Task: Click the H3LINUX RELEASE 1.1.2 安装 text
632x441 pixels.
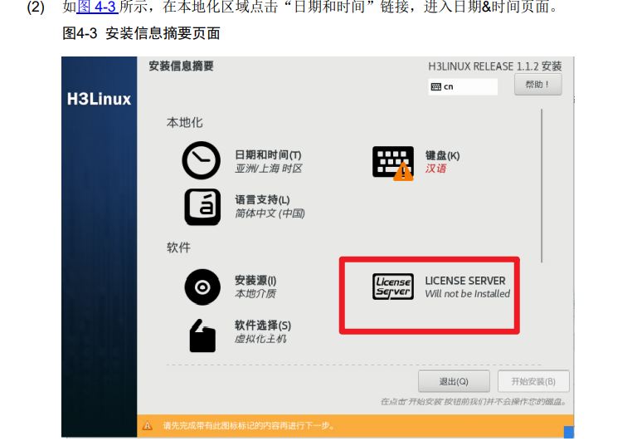Action: (x=495, y=66)
